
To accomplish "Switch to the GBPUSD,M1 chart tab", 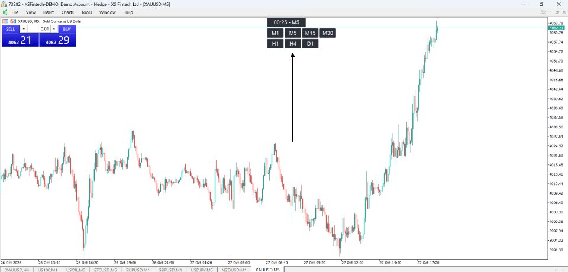I will coord(170,270).
